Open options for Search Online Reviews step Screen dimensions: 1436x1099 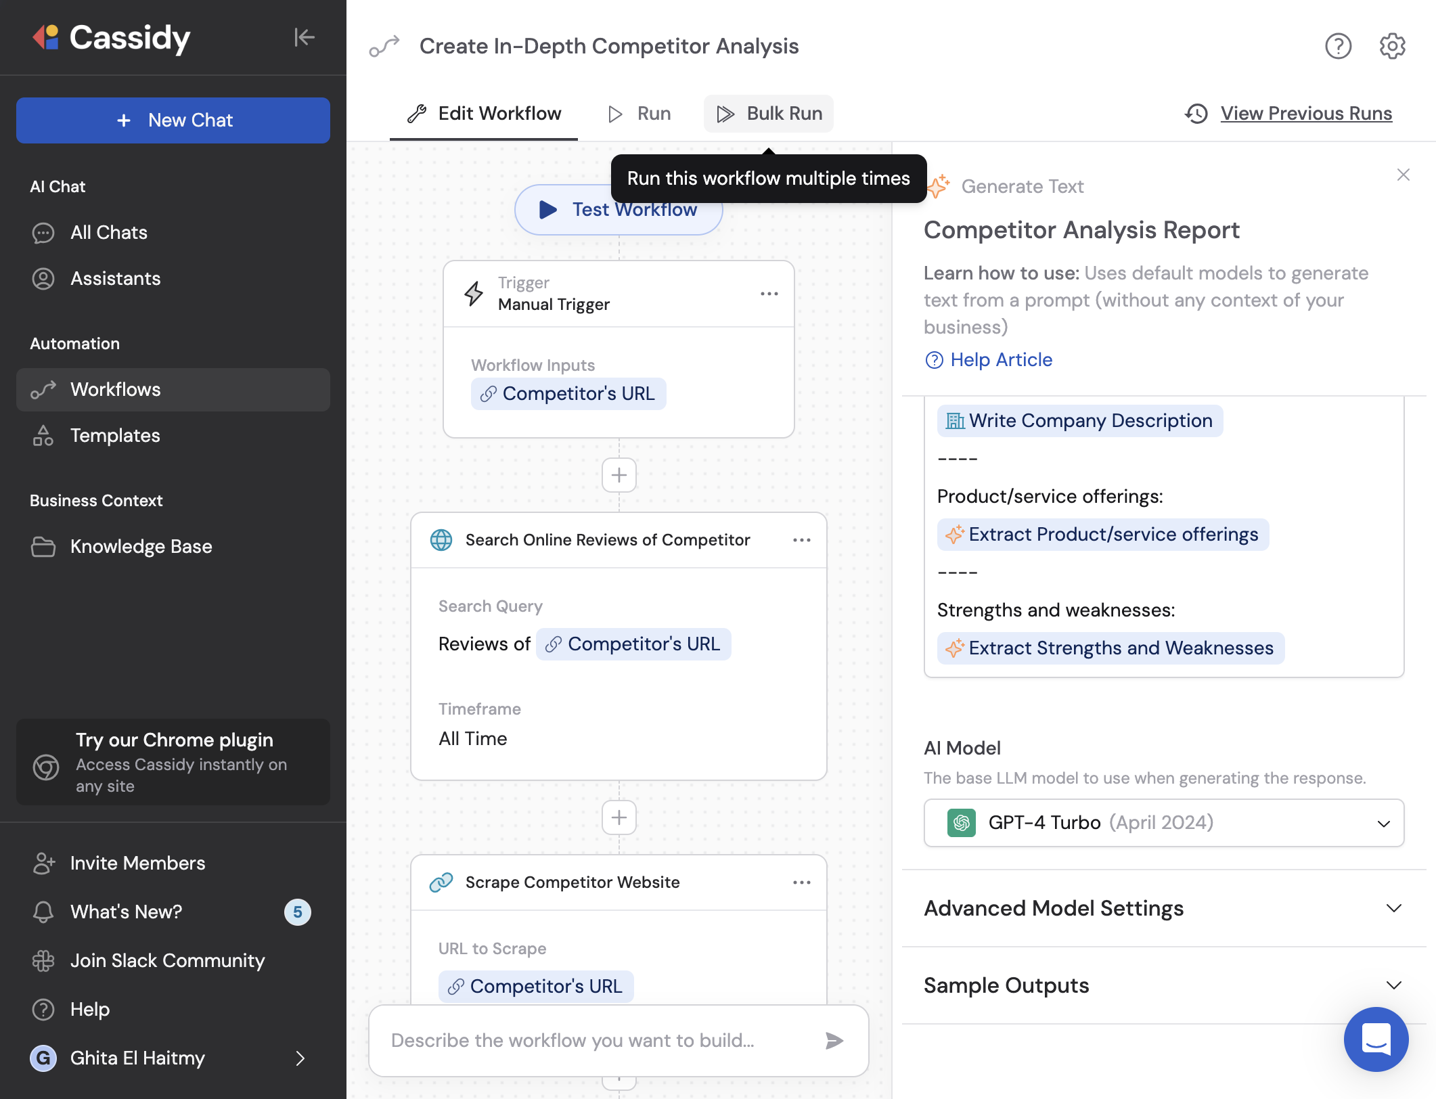(x=802, y=540)
